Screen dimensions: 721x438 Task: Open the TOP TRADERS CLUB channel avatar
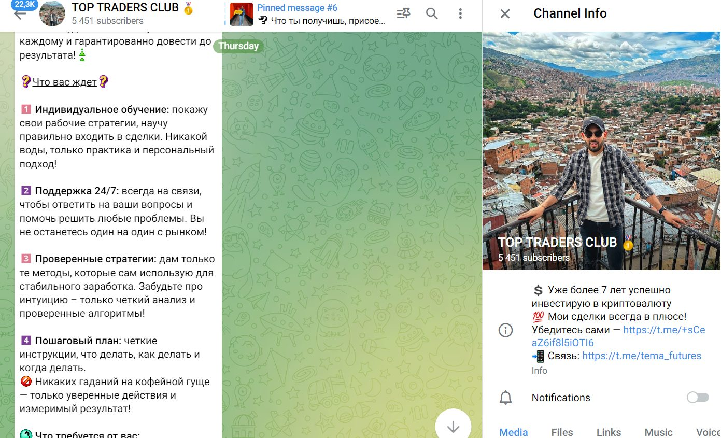(52, 13)
